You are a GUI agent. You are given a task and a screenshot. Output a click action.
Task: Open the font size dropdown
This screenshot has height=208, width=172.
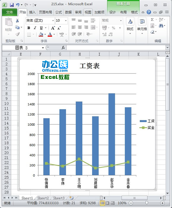click(66, 21)
